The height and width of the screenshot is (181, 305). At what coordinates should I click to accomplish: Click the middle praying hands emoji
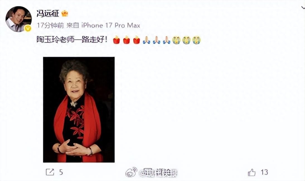[x=157, y=40]
